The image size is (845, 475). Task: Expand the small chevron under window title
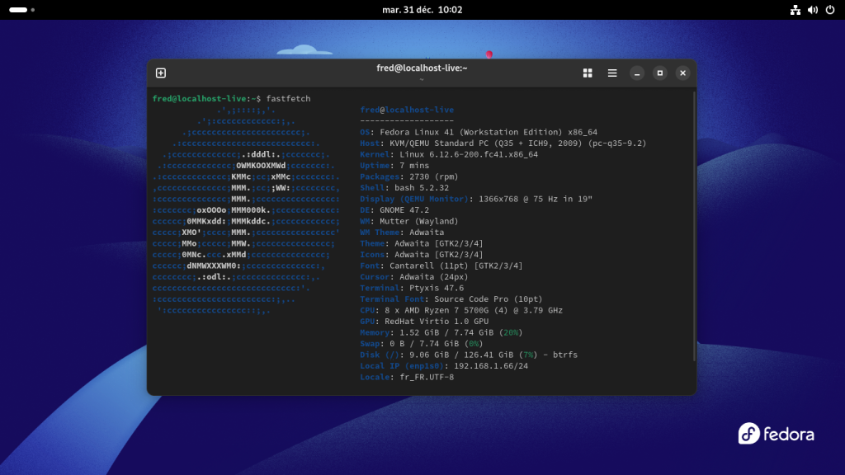[x=422, y=80]
